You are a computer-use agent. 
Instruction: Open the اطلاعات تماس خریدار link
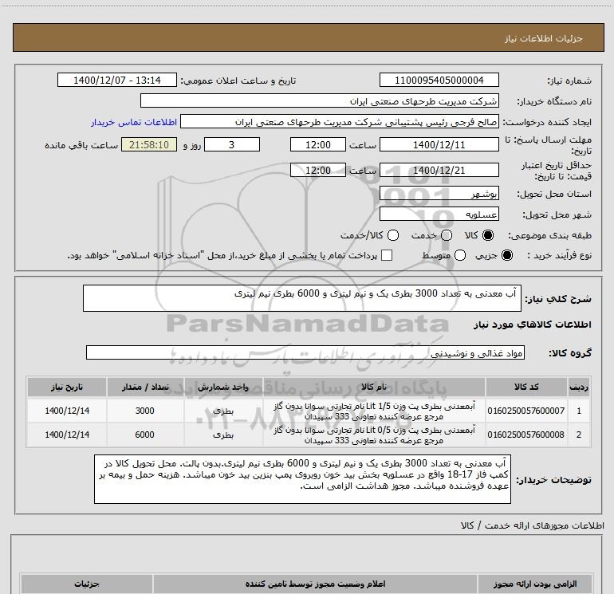[134, 122]
